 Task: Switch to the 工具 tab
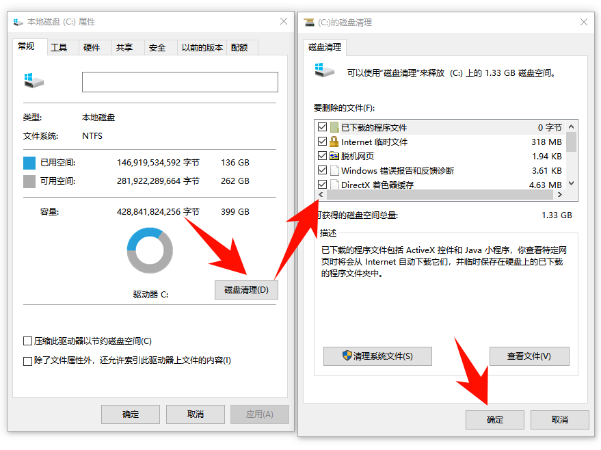(x=61, y=47)
